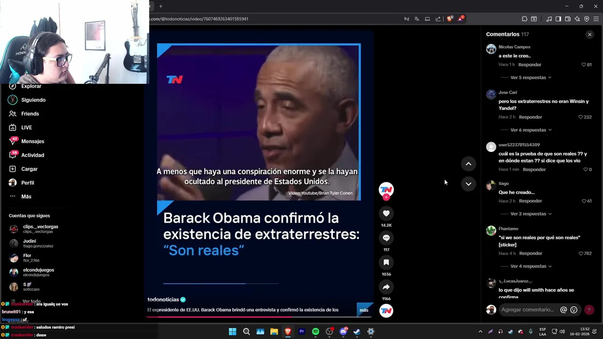Click the address bar URL
The image size is (603, 339).
pos(199,19)
